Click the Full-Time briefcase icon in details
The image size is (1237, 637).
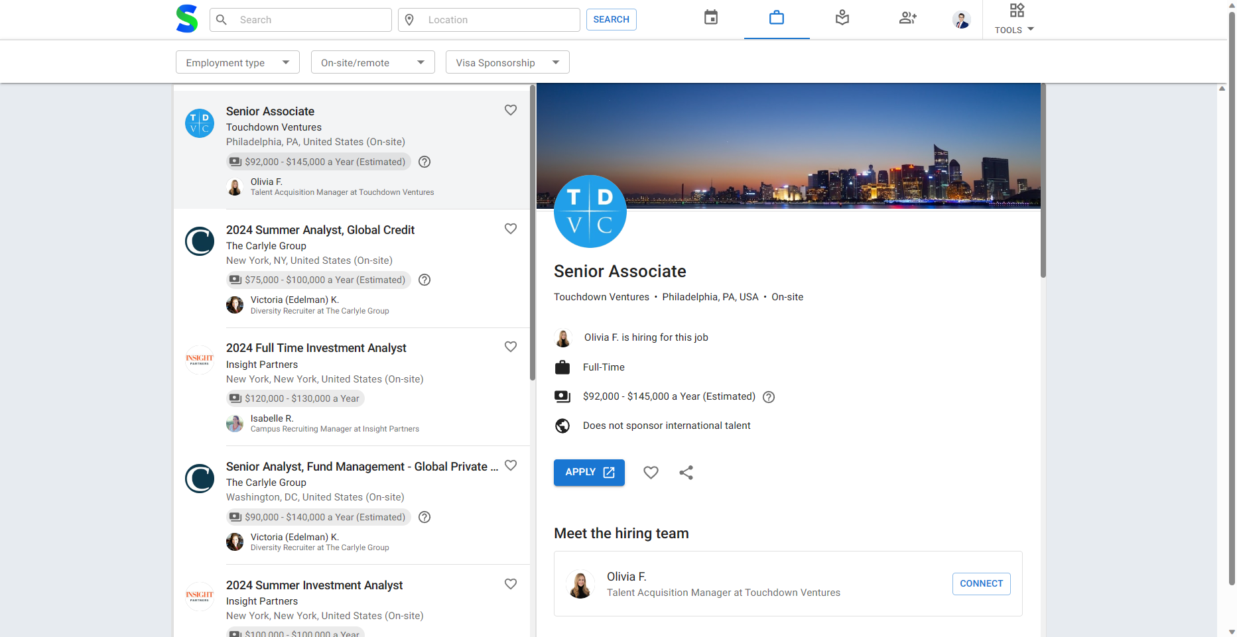pyautogui.click(x=562, y=367)
